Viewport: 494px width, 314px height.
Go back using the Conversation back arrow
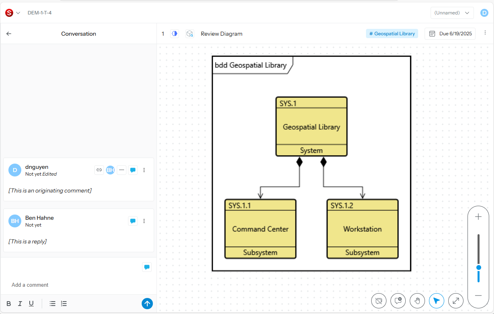(9, 34)
